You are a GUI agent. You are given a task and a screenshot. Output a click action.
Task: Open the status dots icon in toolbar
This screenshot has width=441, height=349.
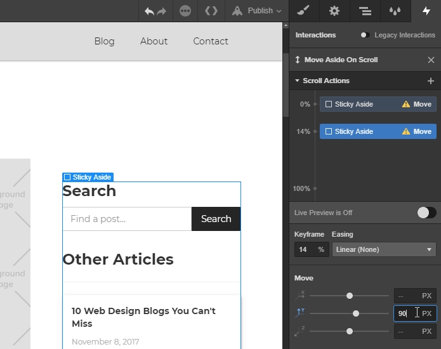click(185, 11)
